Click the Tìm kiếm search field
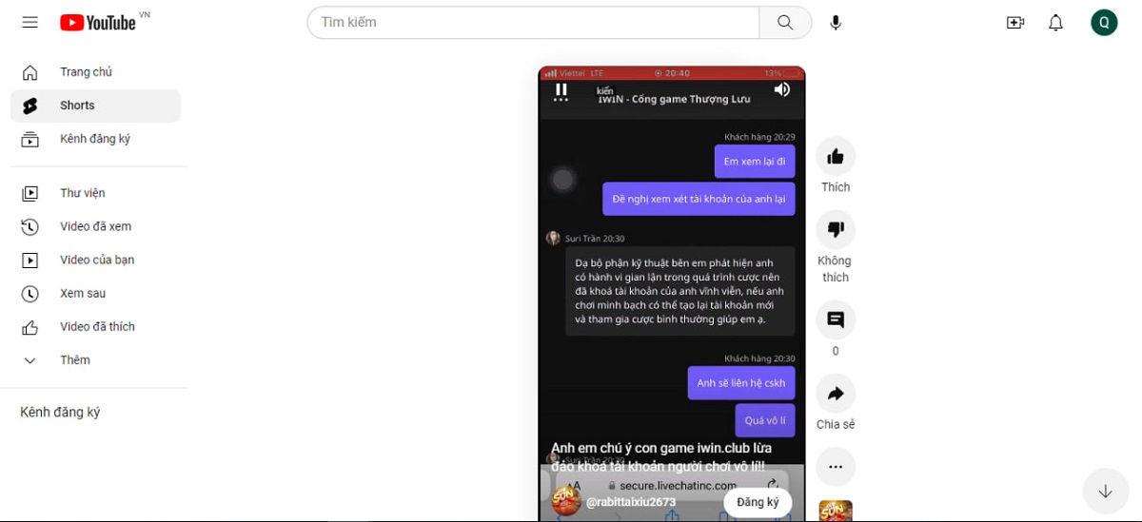Image resolution: width=1142 pixels, height=522 pixels. pyautogui.click(x=533, y=23)
